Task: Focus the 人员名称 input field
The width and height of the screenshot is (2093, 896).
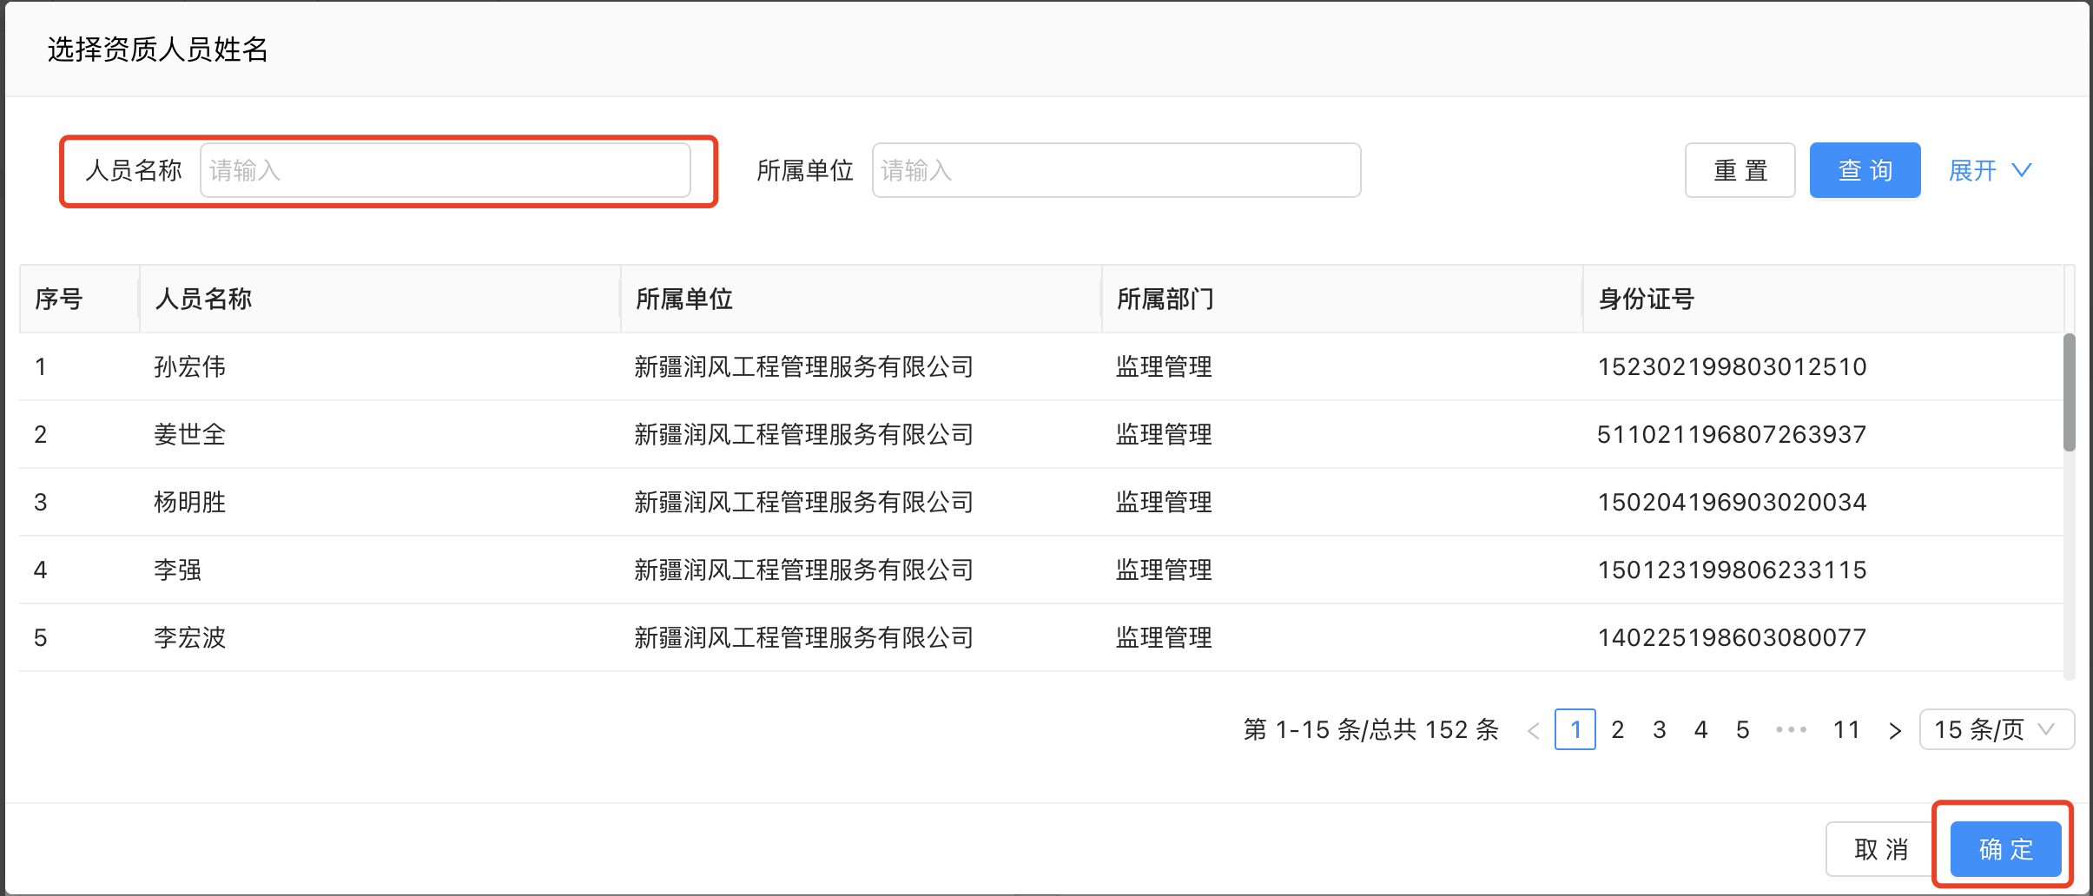Action: click(446, 170)
